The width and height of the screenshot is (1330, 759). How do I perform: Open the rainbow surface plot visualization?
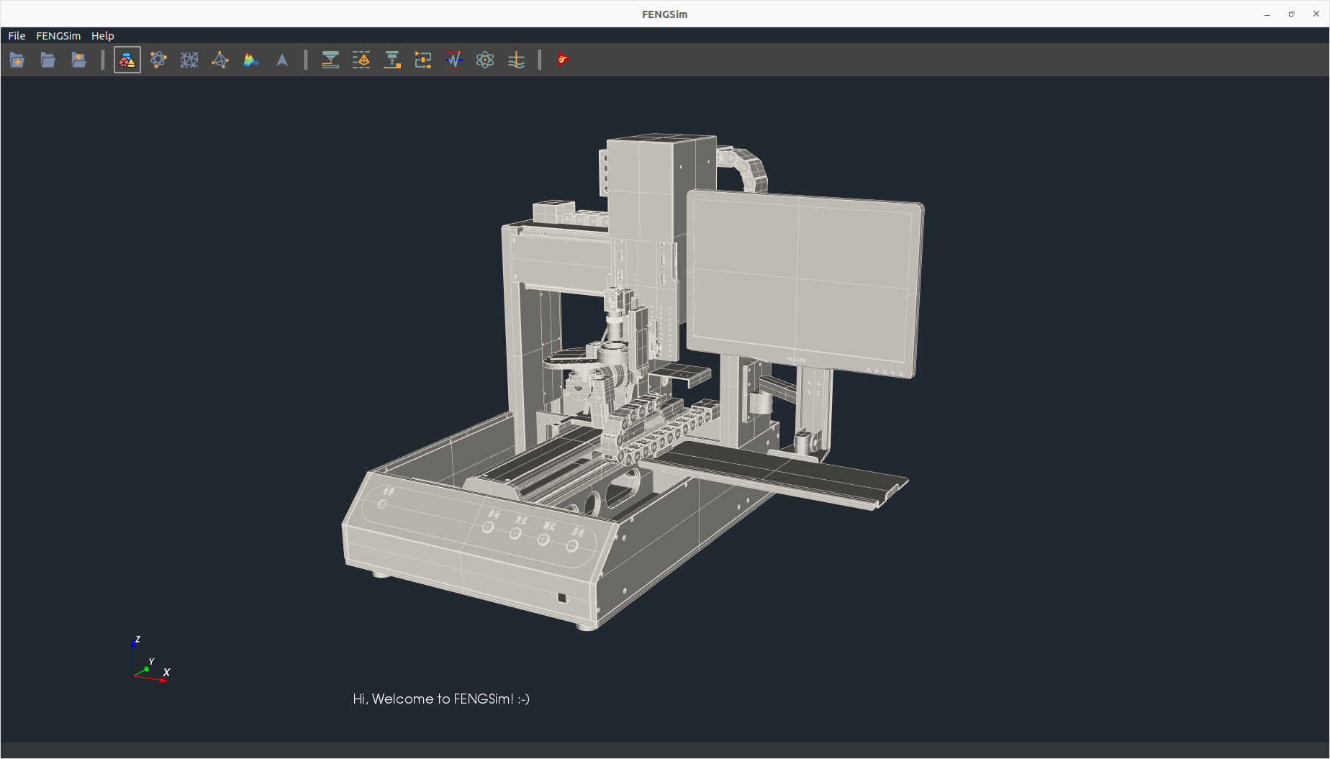point(251,60)
